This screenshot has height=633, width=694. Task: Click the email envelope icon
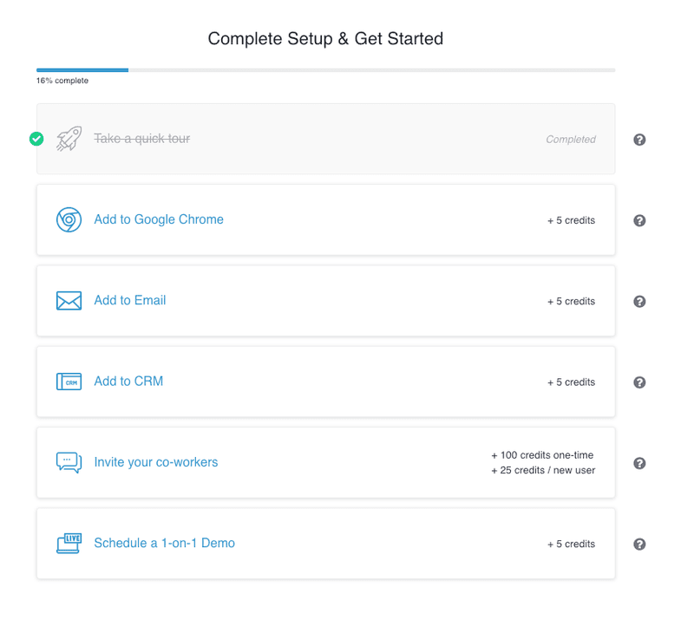[69, 301]
